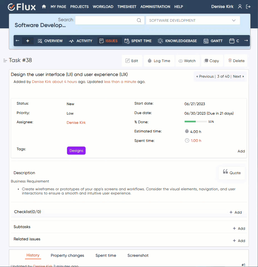
Task: Click into the Search input field
Action: (x=106, y=20)
